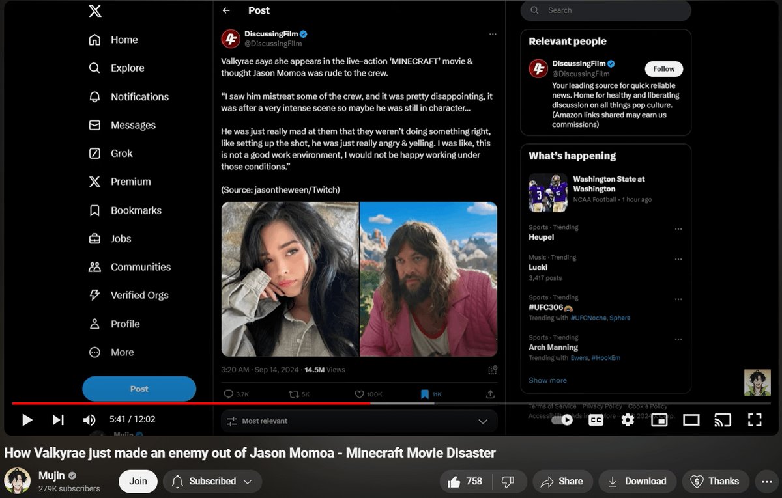Open more actions three-dot menu below video
Viewport: 782px width, 498px height.
(x=766, y=481)
